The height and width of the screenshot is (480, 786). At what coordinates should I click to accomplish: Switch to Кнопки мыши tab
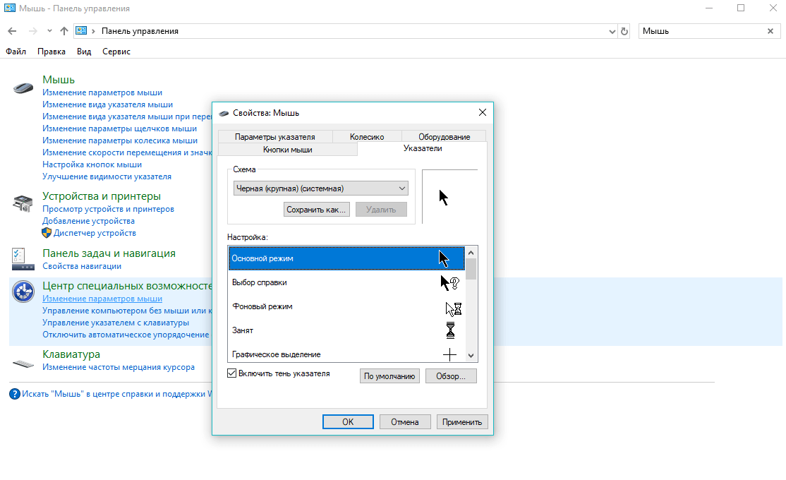pos(288,150)
